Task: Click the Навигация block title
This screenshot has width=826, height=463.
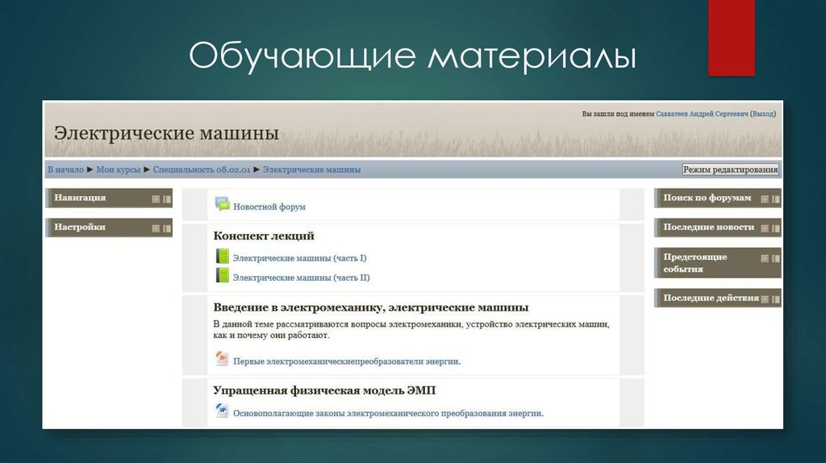Action: click(x=80, y=198)
